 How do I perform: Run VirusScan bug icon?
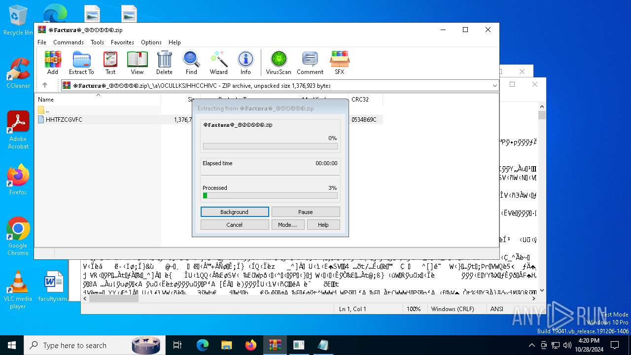pyautogui.click(x=279, y=63)
